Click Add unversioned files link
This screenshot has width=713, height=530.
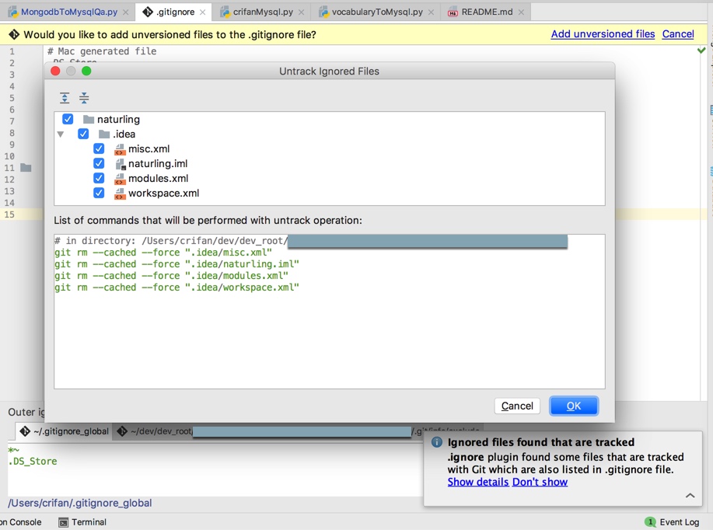coord(603,33)
